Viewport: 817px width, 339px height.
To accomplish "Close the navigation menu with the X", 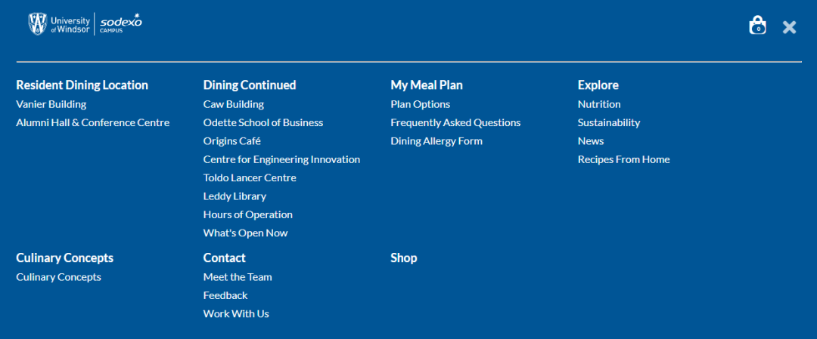I will tap(789, 27).
